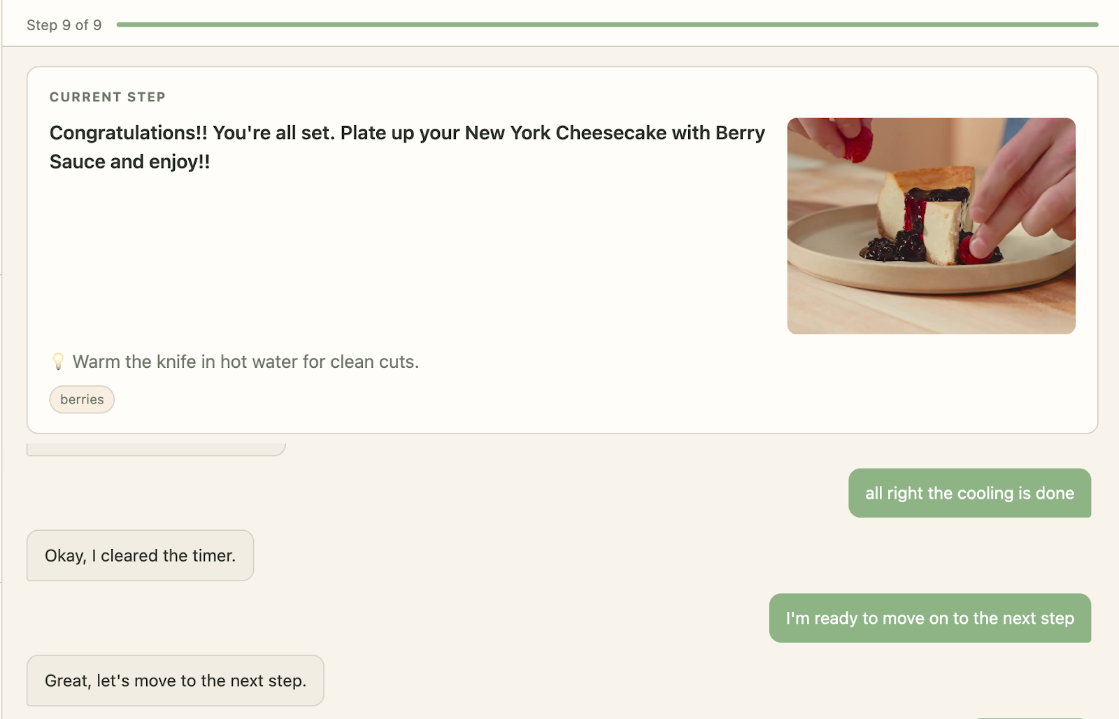This screenshot has height=719, width=1119.
Task: Open the cheesecake step photo
Action: [x=930, y=225]
